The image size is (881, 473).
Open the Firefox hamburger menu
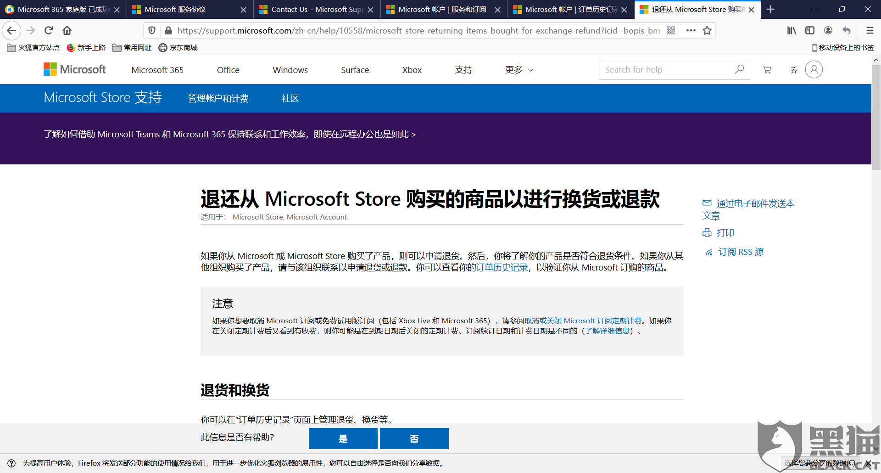870,31
